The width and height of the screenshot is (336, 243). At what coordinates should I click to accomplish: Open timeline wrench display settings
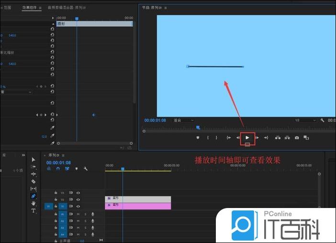click(86, 169)
